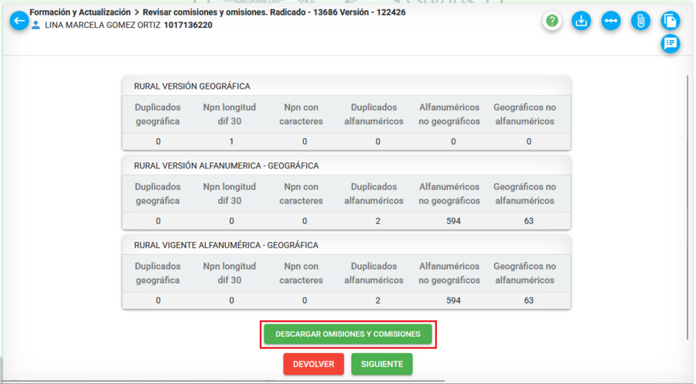Select the RURAL VIGENTE ALFANUMÉRICA - GEOGRÁFICA header
This screenshot has height=384, width=696.
227,245
